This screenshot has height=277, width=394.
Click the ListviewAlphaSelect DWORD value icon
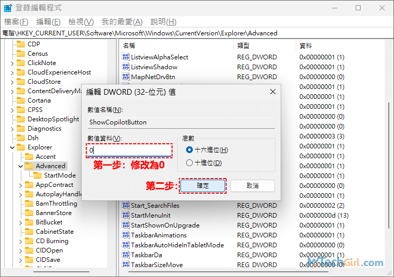126,57
